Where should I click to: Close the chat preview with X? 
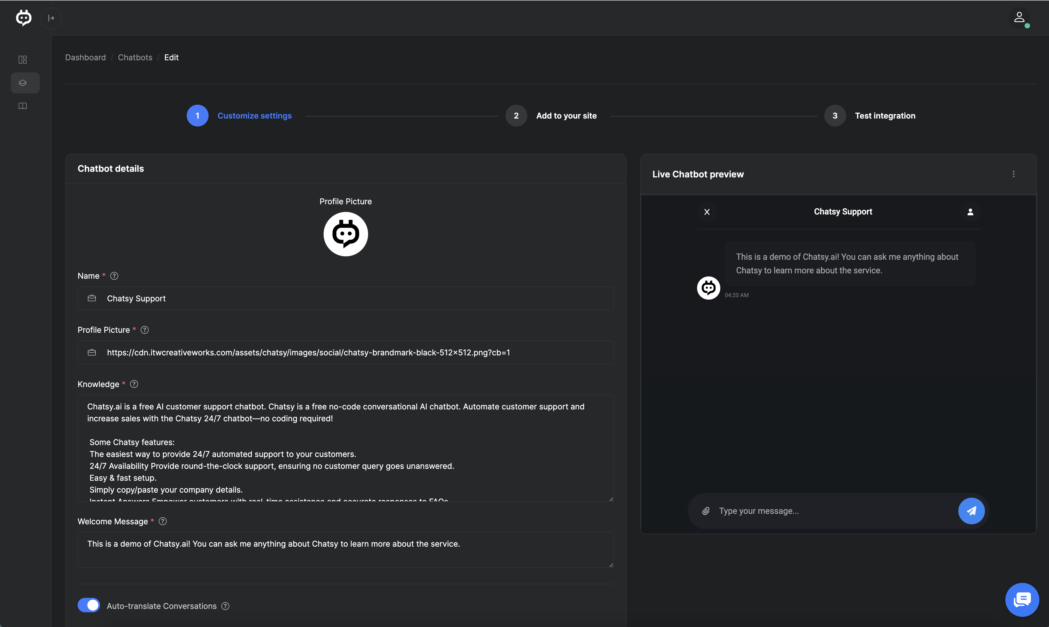(707, 212)
